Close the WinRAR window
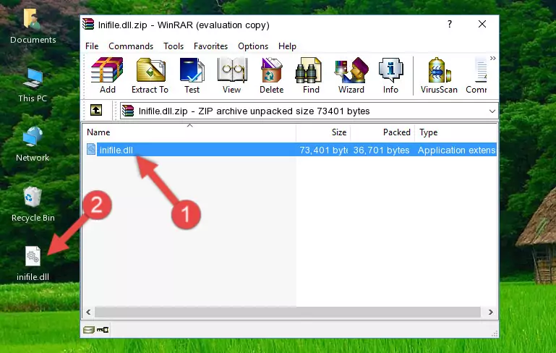The height and width of the screenshot is (353, 556). pyautogui.click(x=482, y=24)
